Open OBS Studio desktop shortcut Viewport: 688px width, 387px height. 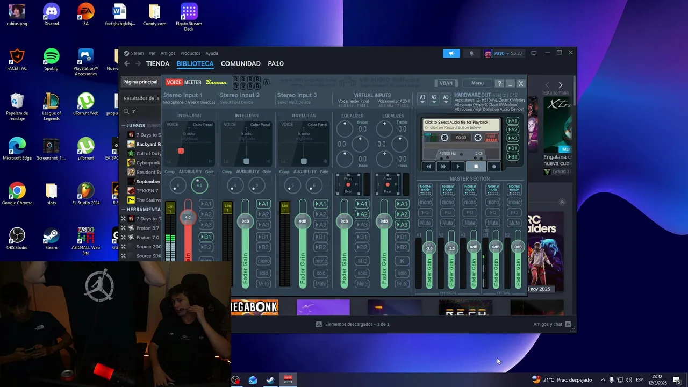[17, 239]
